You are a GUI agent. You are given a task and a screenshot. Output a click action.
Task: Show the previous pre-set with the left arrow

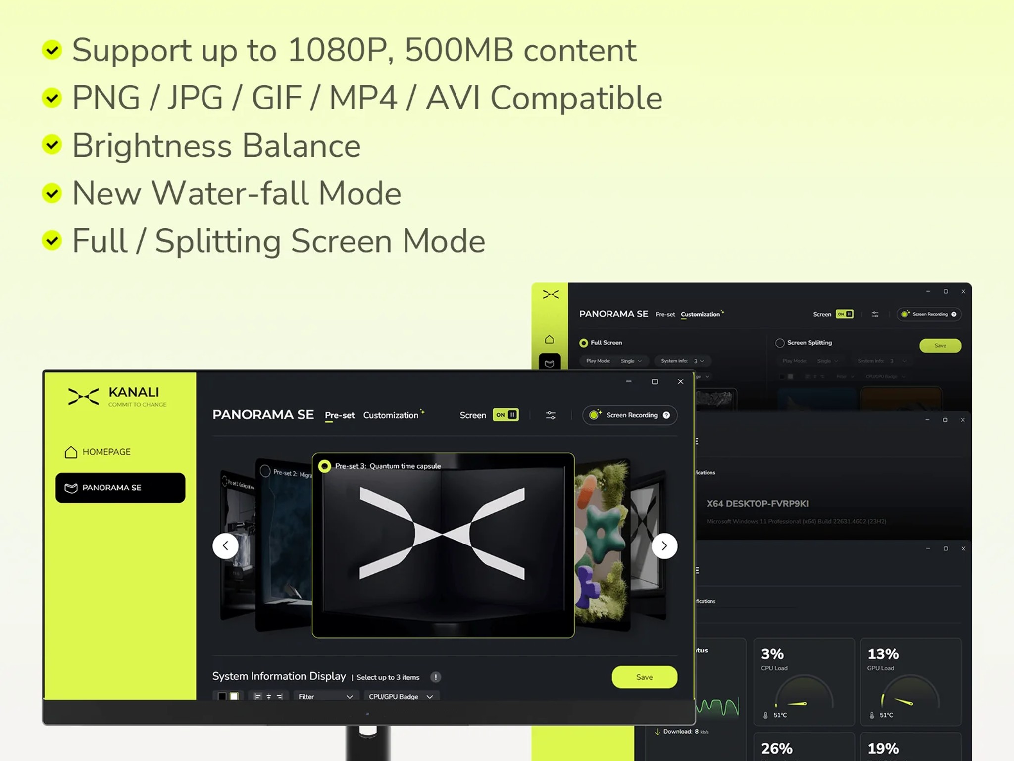click(225, 546)
